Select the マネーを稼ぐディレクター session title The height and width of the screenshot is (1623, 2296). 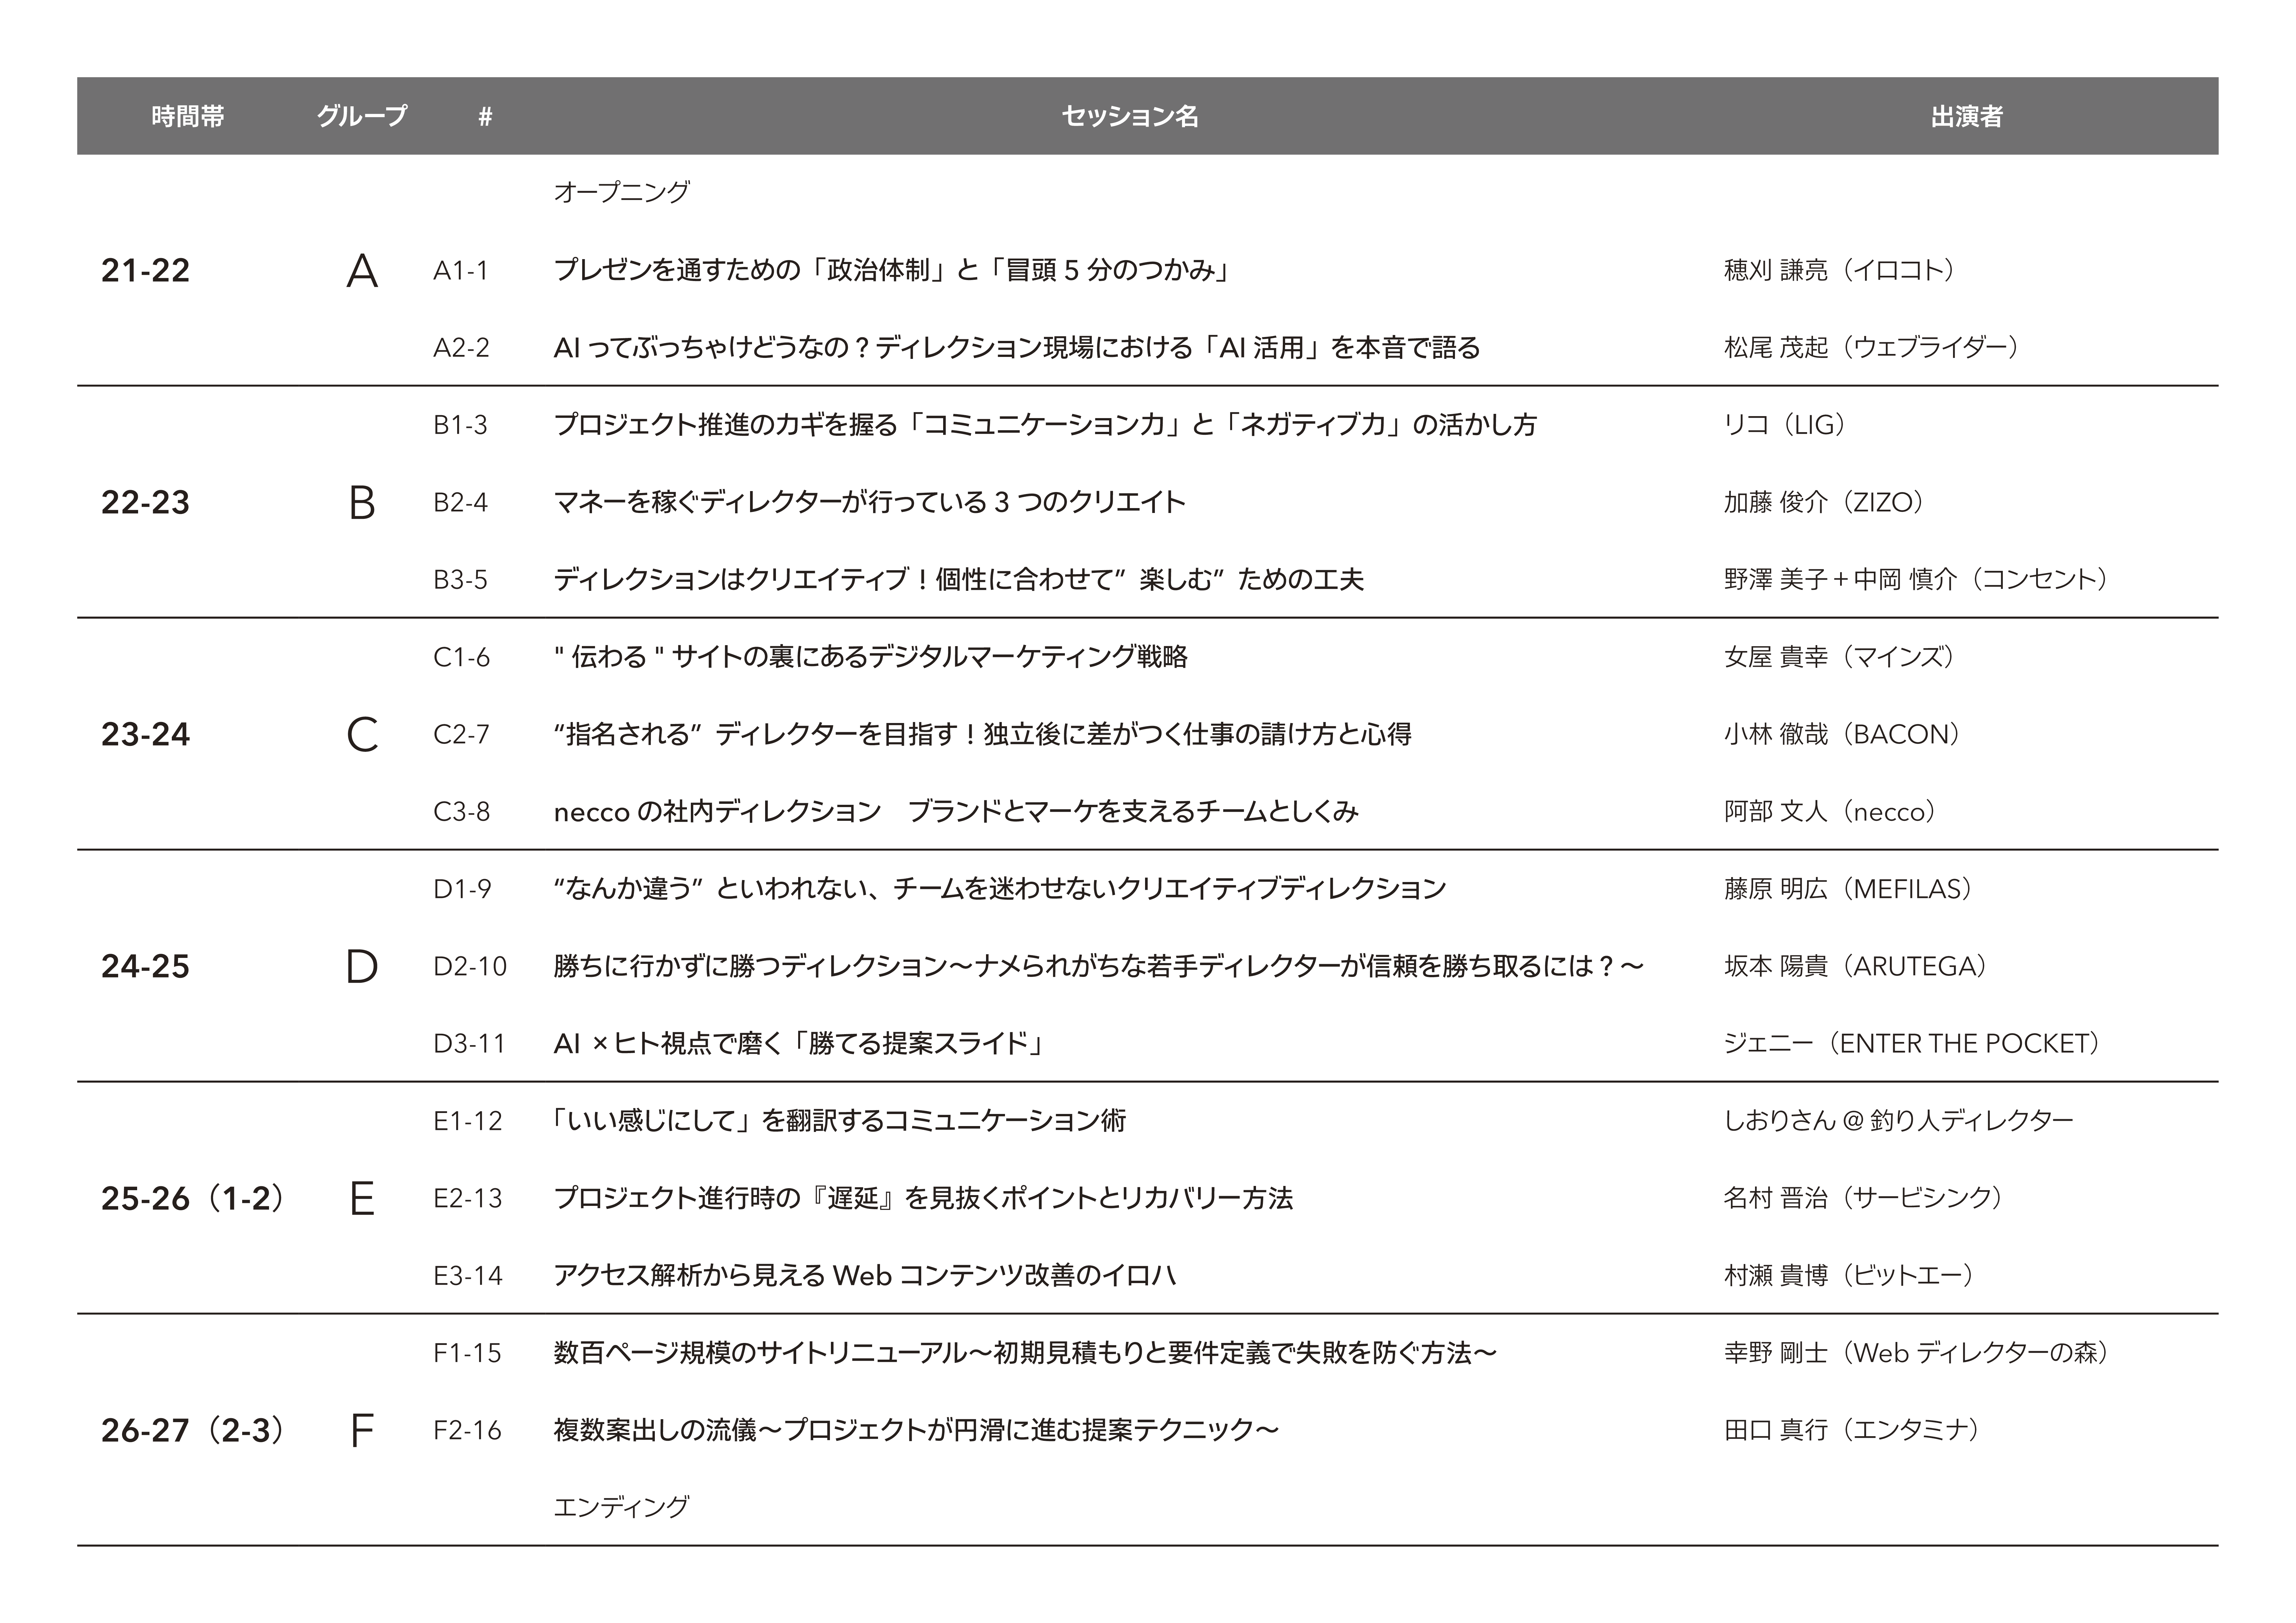tap(870, 502)
